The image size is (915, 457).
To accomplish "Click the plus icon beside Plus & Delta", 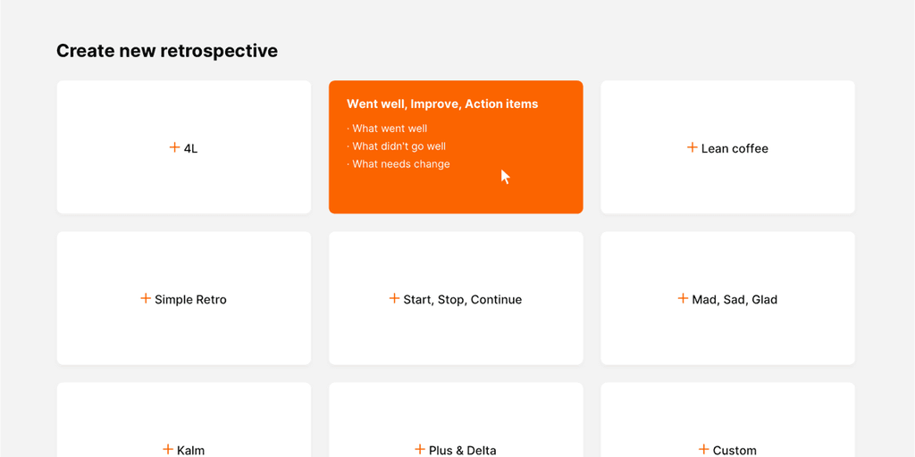I will (420, 449).
